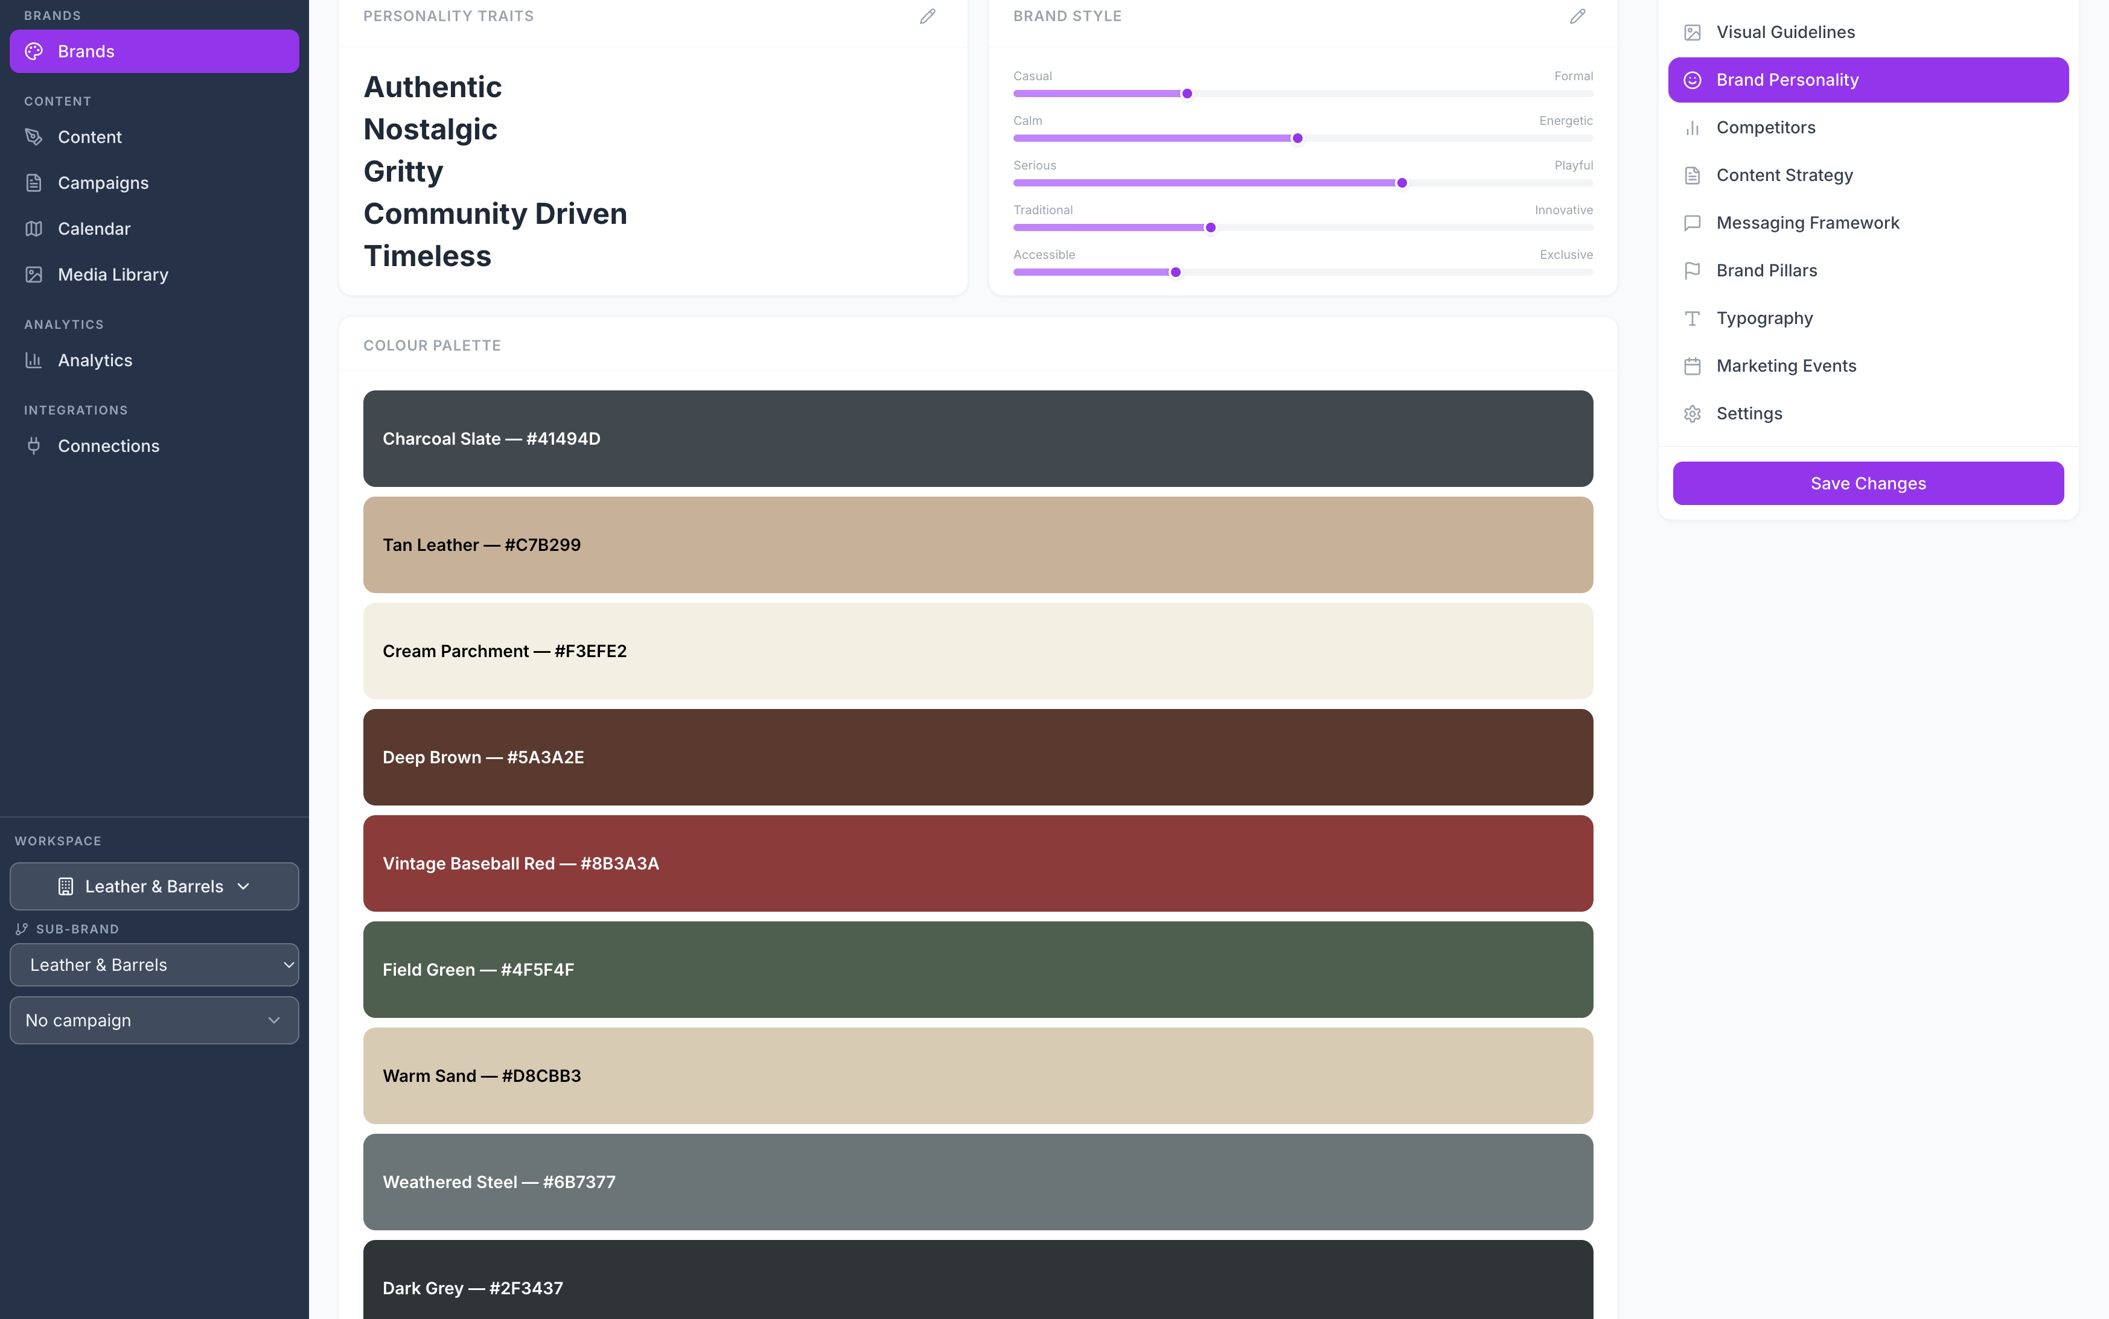Click the Casual–Formal slider handle
The width and height of the screenshot is (2109, 1319).
tap(1187, 94)
